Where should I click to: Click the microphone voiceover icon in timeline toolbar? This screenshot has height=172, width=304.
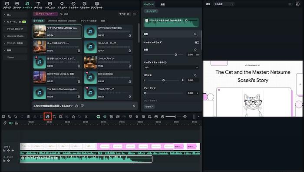pyautogui.click(x=137, y=117)
